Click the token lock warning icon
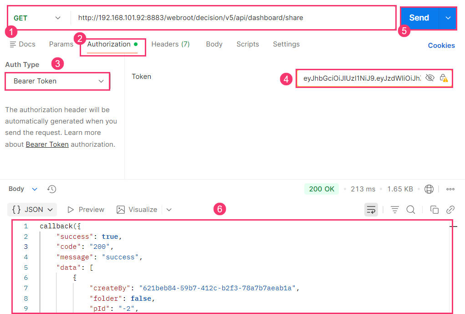 click(443, 78)
